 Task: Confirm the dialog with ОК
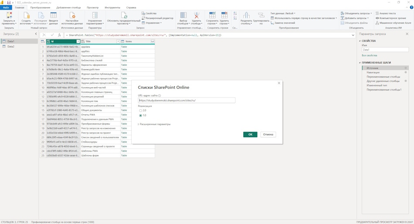[x=250, y=135]
